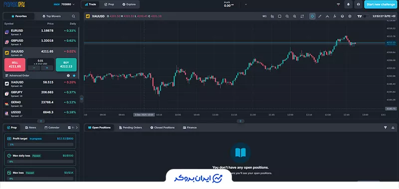Image resolution: width=399 pixels, height=189 pixels.
Task: Select the Open Positions tab
Action: 99,128
